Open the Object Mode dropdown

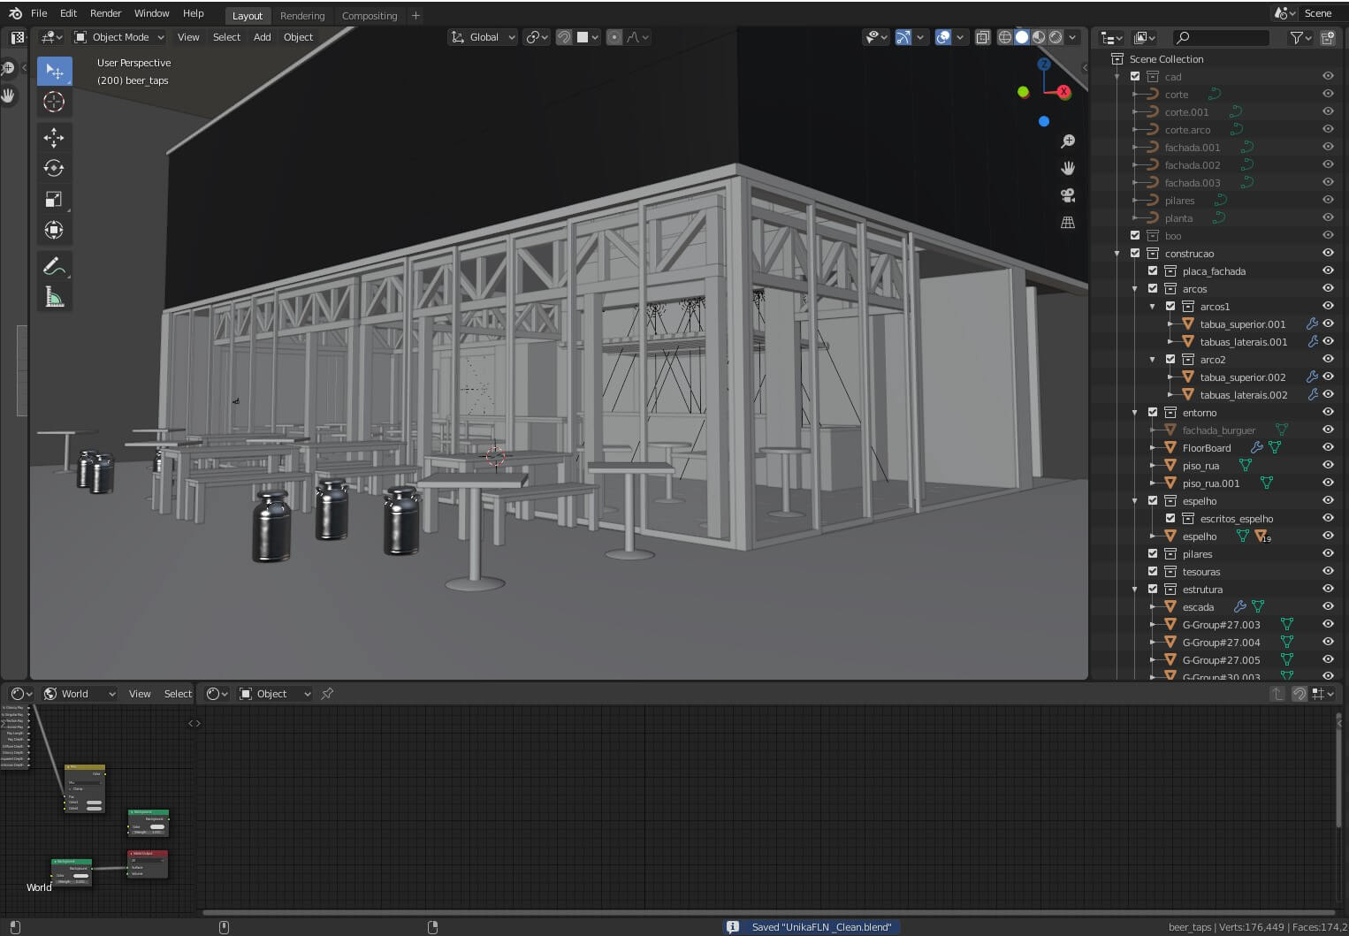[x=118, y=37]
